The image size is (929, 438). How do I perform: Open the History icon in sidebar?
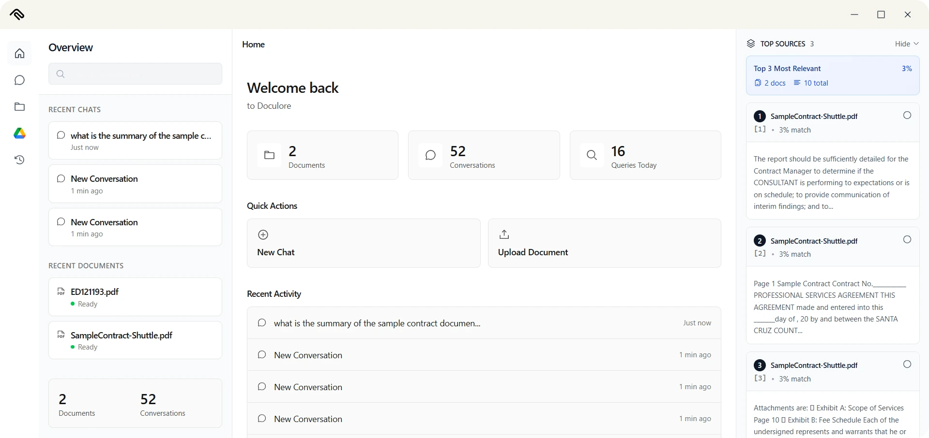click(19, 160)
